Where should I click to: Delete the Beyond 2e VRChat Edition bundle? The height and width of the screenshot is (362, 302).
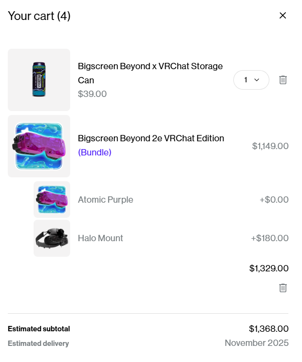pos(283,288)
